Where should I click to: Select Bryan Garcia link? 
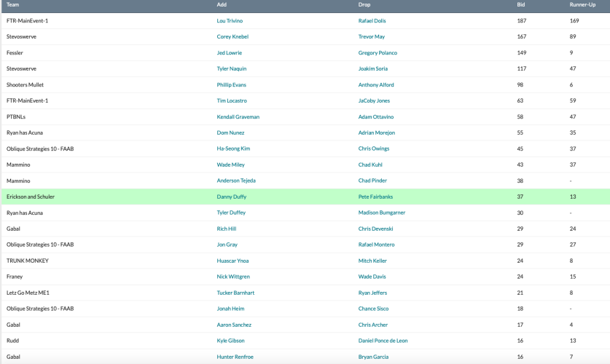click(373, 357)
